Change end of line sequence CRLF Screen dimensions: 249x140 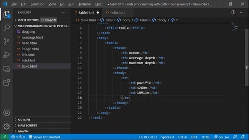pyautogui.click(x=194, y=137)
